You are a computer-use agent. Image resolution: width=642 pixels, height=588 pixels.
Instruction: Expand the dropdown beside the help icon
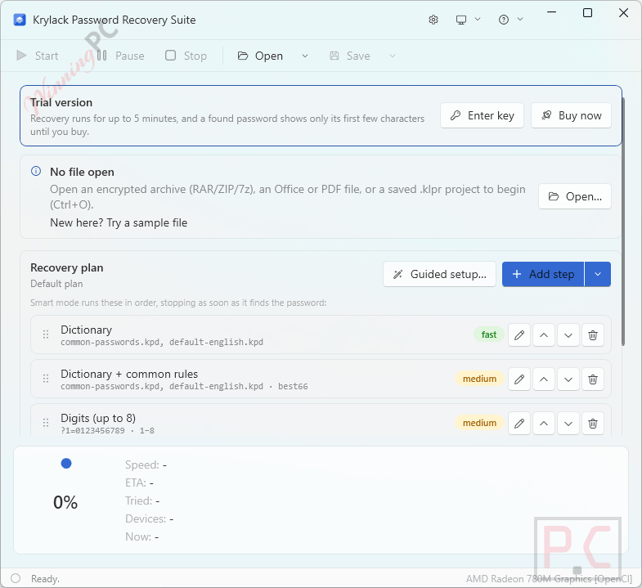[x=520, y=20]
